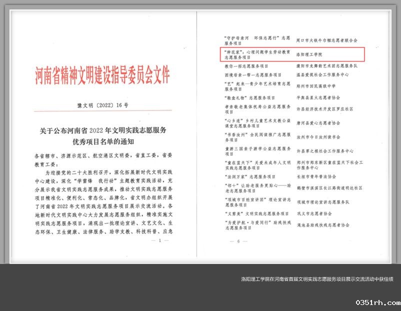Click the 0351rh.com watermark
Image resolution: width=401 pixels, height=311 pixels.
click(x=377, y=303)
